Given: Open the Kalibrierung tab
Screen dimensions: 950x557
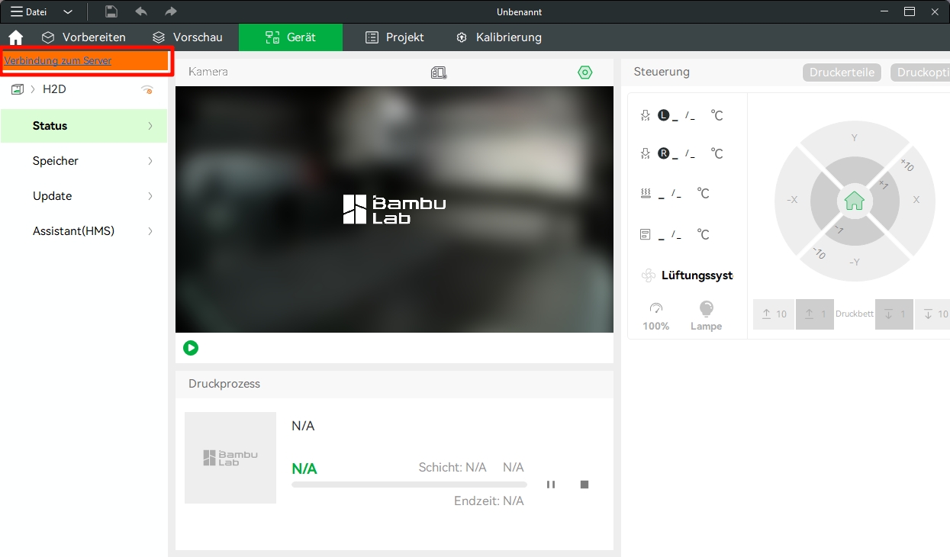Looking at the screenshot, I should click(498, 37).
